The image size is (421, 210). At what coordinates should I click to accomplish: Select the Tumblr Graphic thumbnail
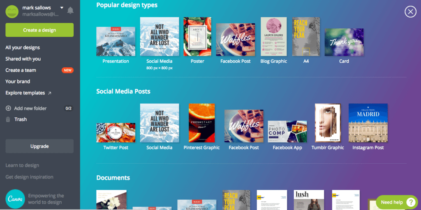(328, 123)
